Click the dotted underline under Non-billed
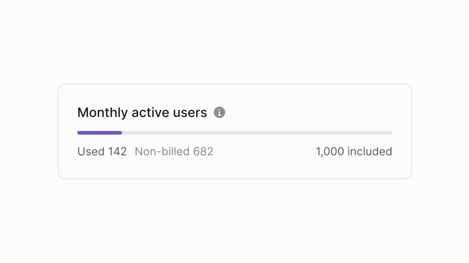Viewport: 469px width, 263px height. click(174, 158)
